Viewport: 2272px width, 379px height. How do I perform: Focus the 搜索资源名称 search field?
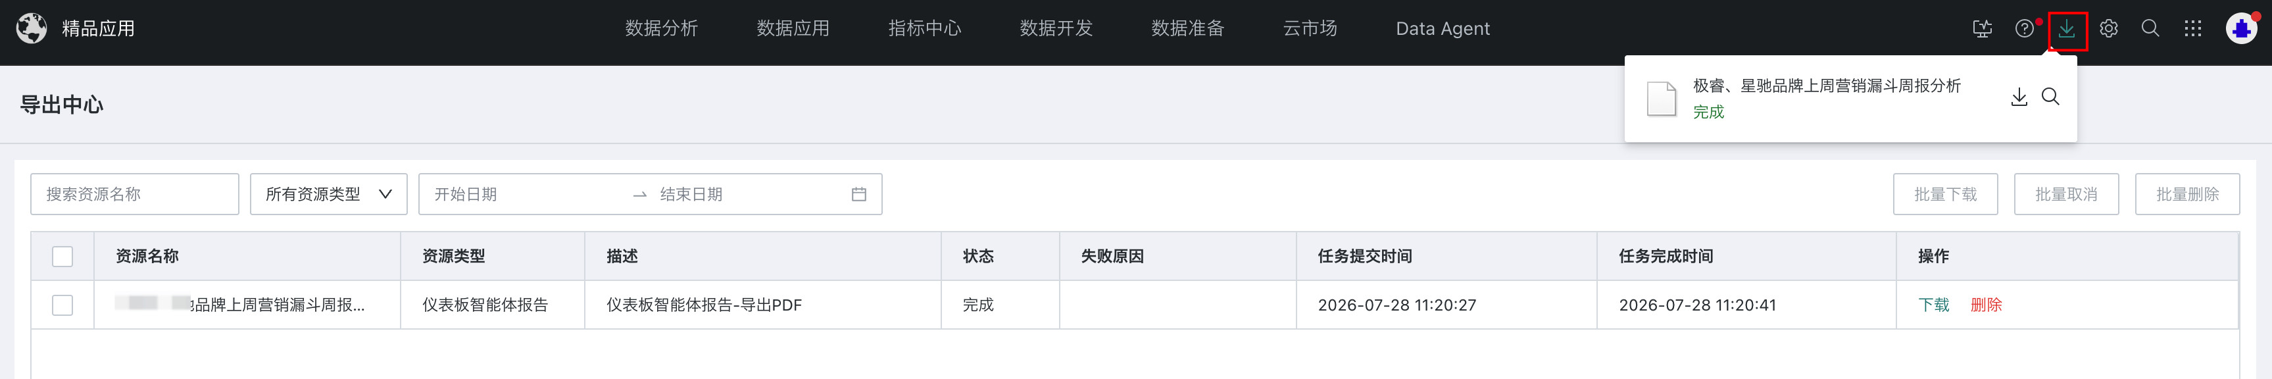click(x=135, y=194)
